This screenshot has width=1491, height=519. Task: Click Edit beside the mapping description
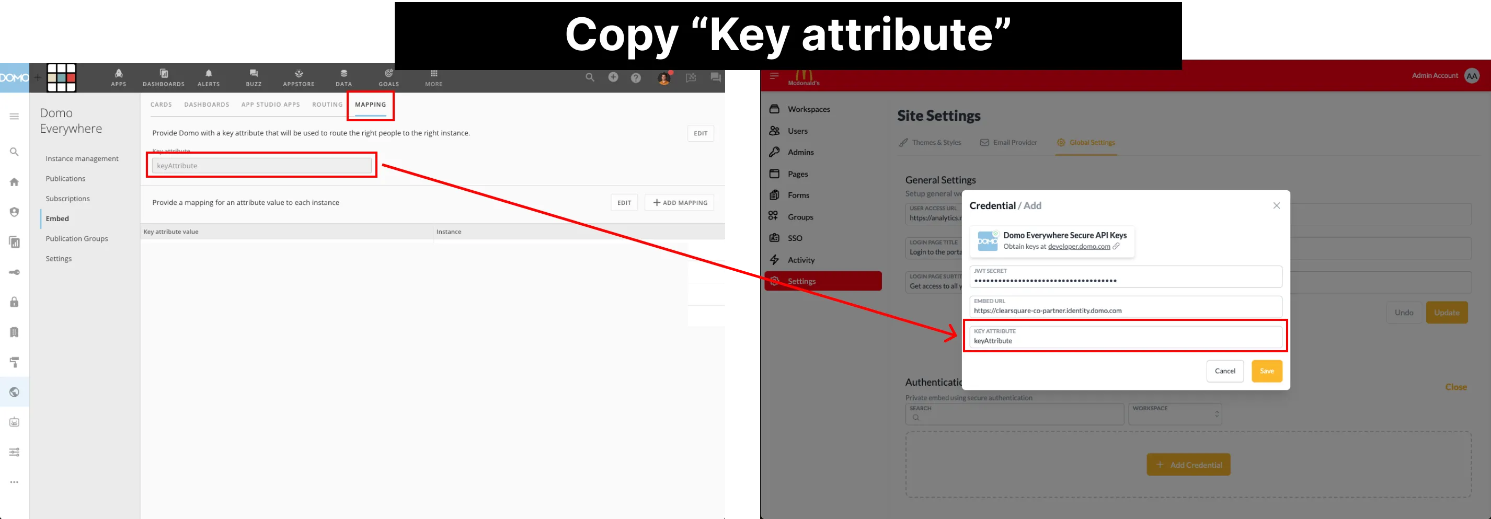coord(624,202)
